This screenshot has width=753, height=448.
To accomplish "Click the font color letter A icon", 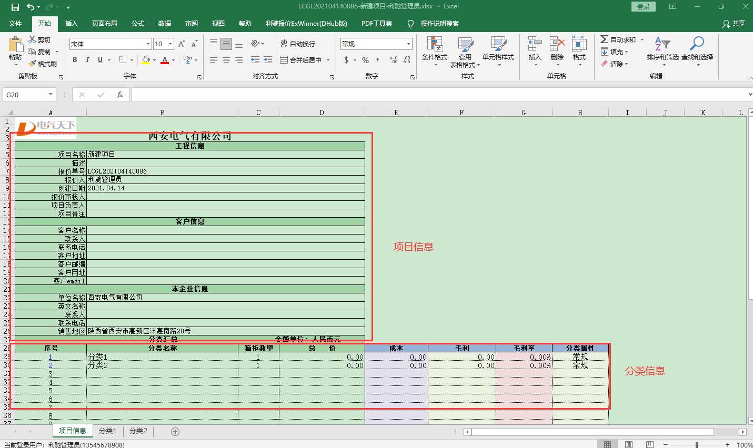I will (x=165, y=60).
